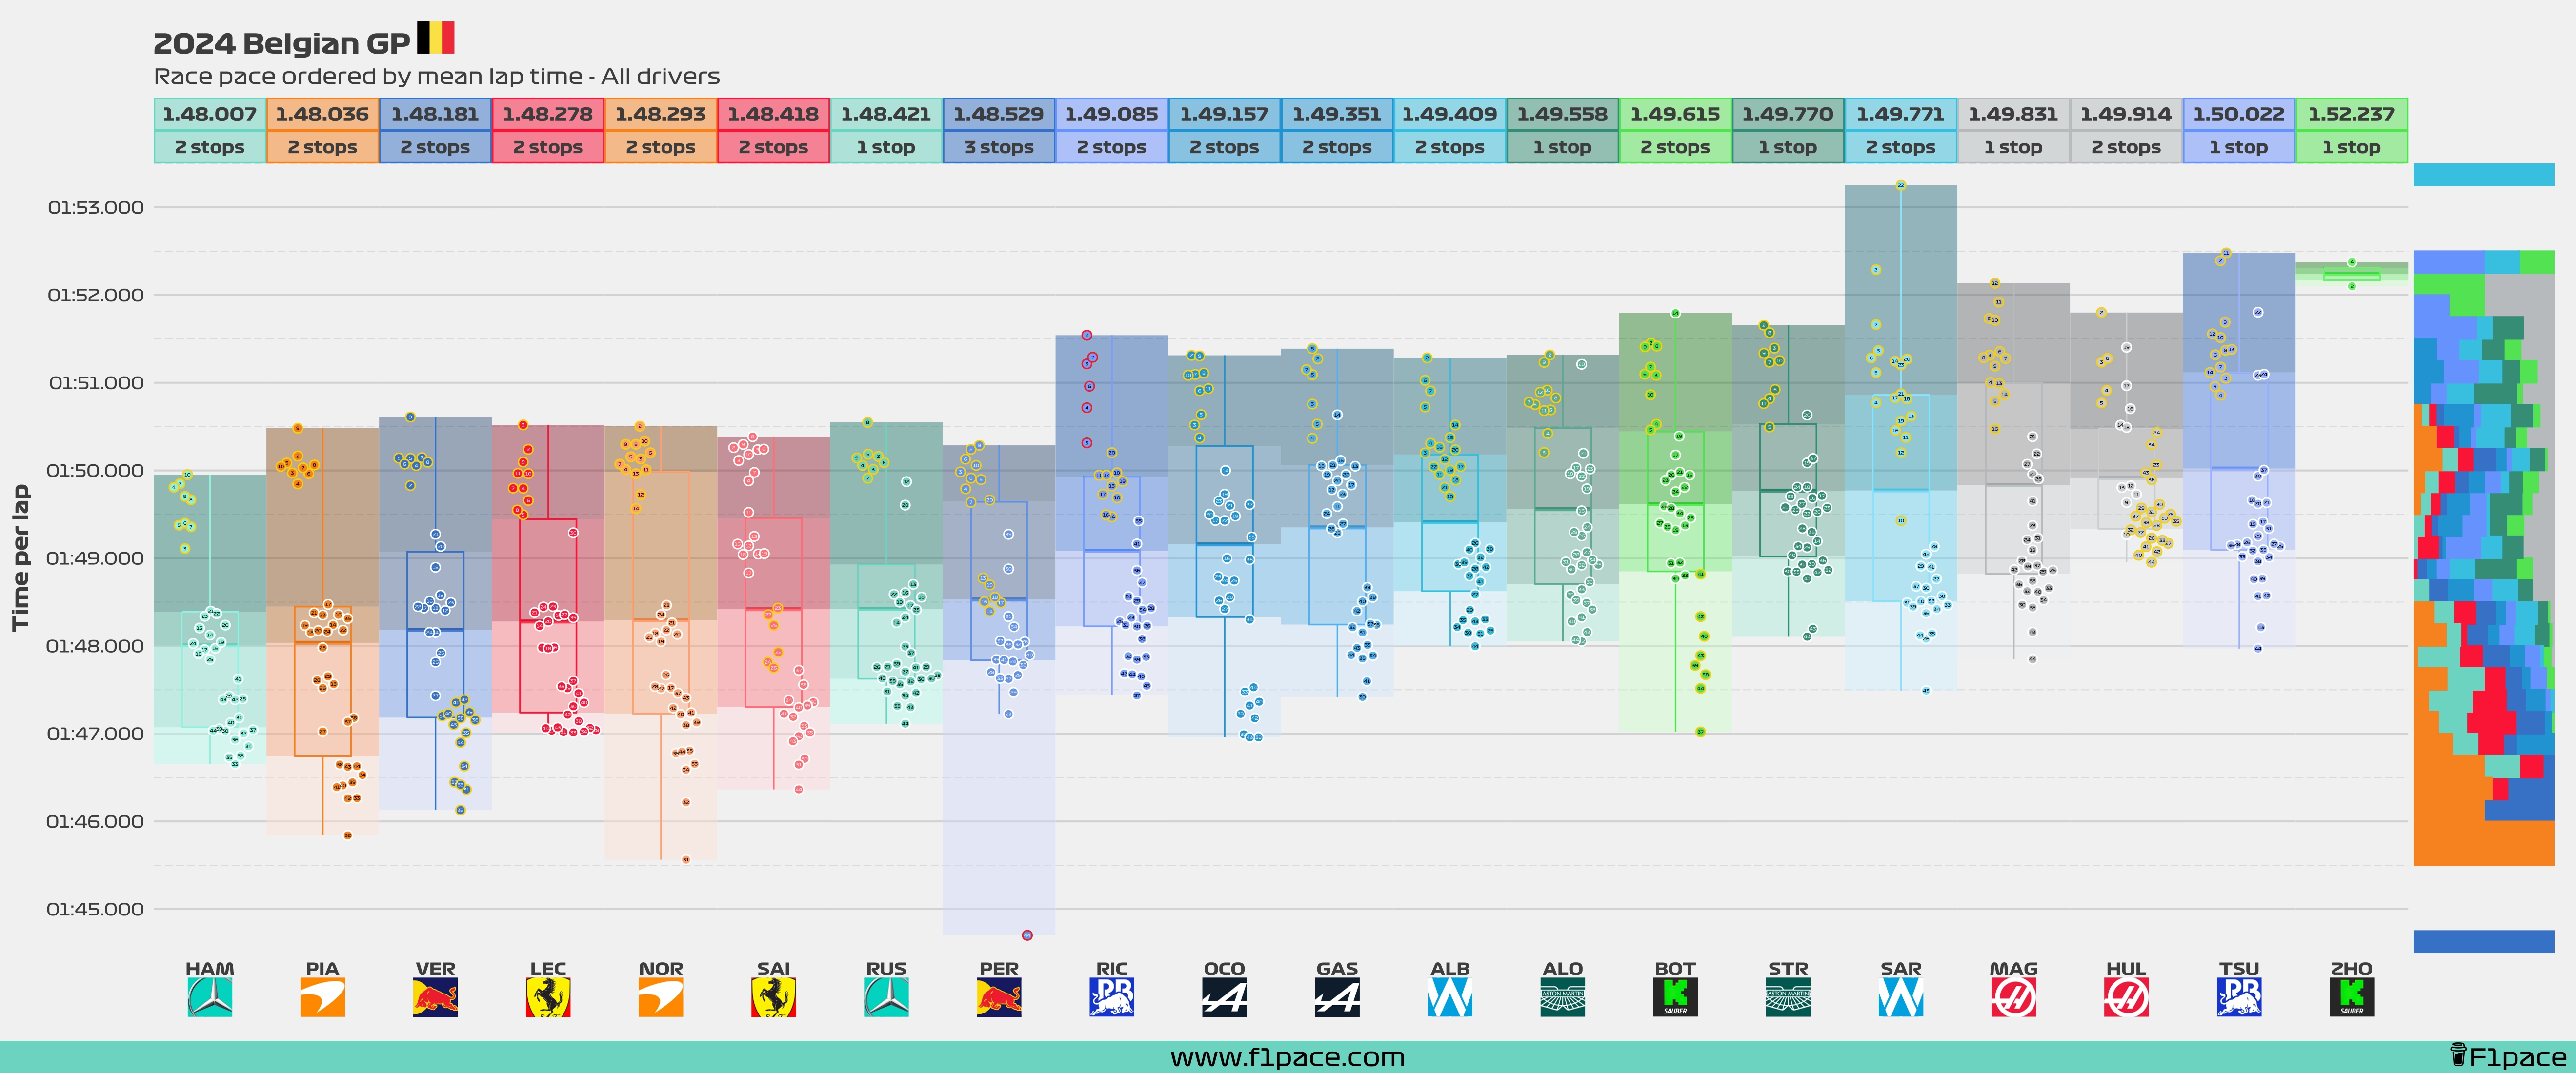2576x1073 pixels.
Task: Click the 01:53.000 axis label
Action: pos(96,207)
